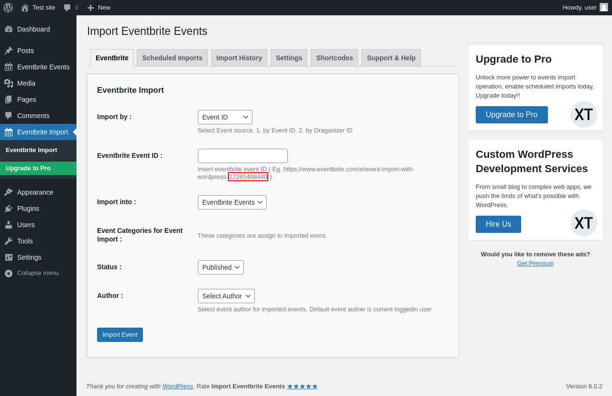Open the Import into dropdown

click(x=232, y=202)
